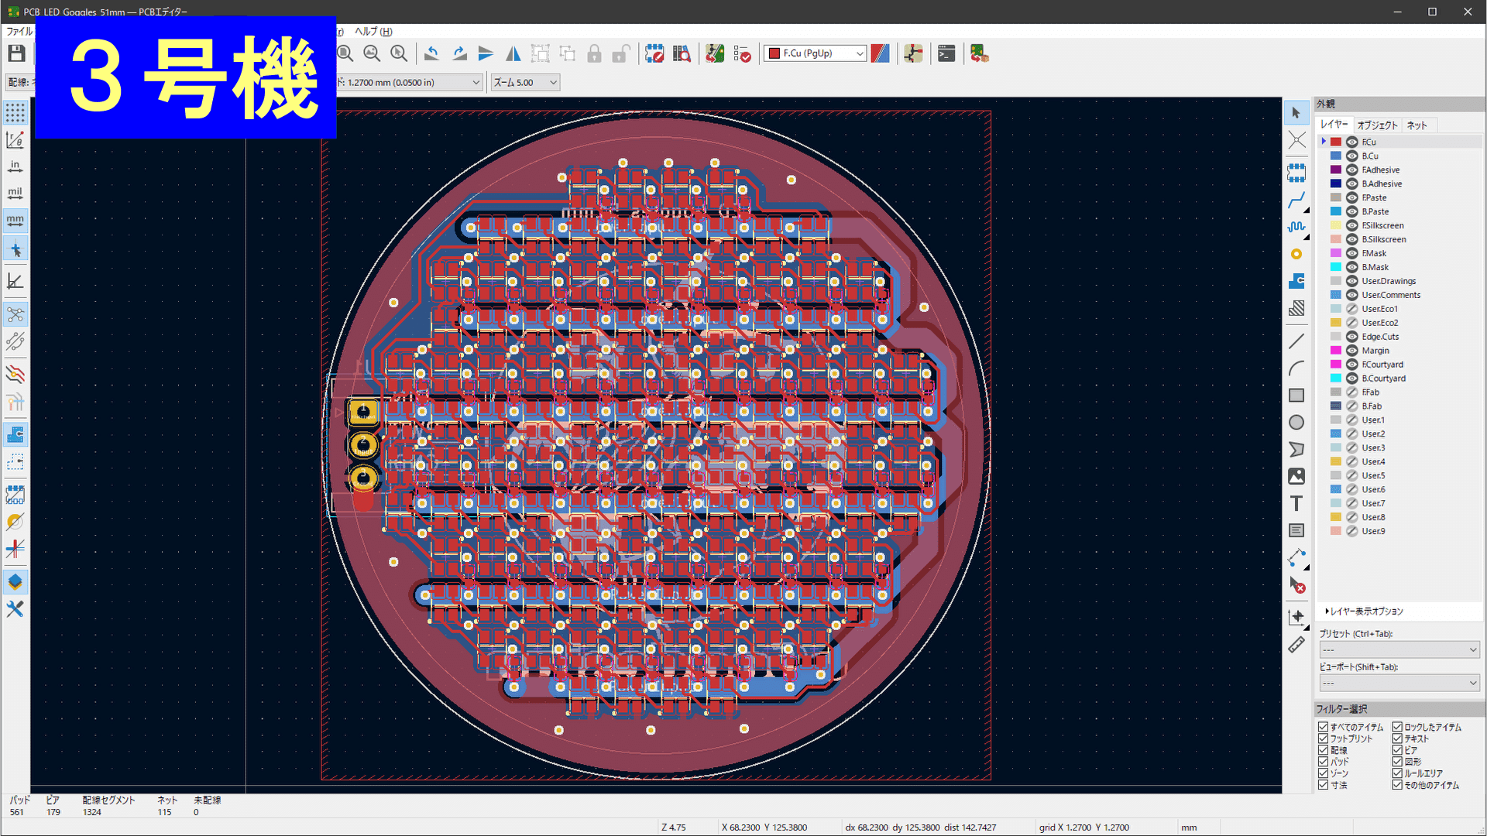Uncheck the フットプリント filter checkbox

click(1323, 738)
